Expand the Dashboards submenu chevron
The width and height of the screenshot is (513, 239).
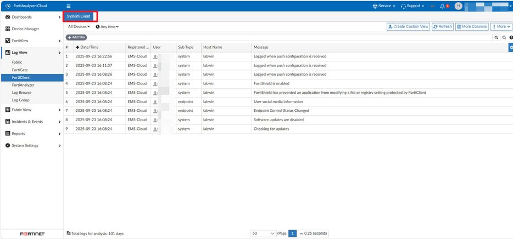[59, 17]
